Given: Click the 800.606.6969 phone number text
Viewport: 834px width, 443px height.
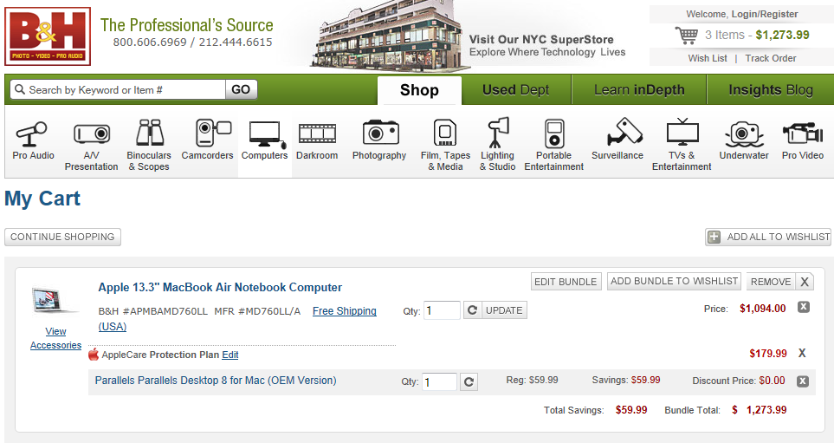Looking at the screenshot, I should [x=150, y=42].
